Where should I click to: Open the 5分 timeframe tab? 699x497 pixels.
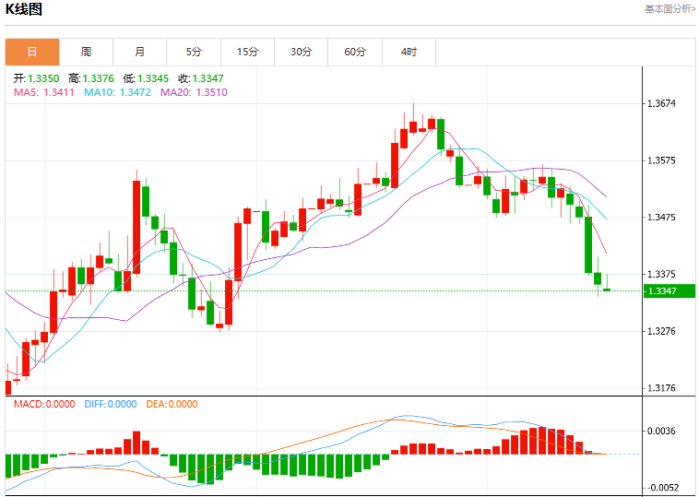coord(194,53)
